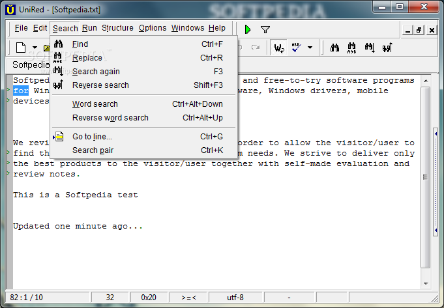Click the 0x20 hex status field
The width and height of the screenshot is (444, 308).
tap(149, 298)
